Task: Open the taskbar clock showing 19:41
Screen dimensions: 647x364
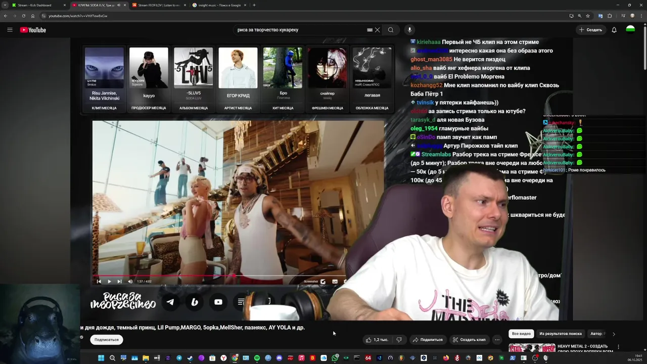Action: click(635, 358)
